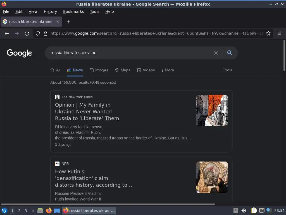Viewport: 286px width, 215px height.
Task: Click the removable media eject tray icon
Action: coord(236,211)
